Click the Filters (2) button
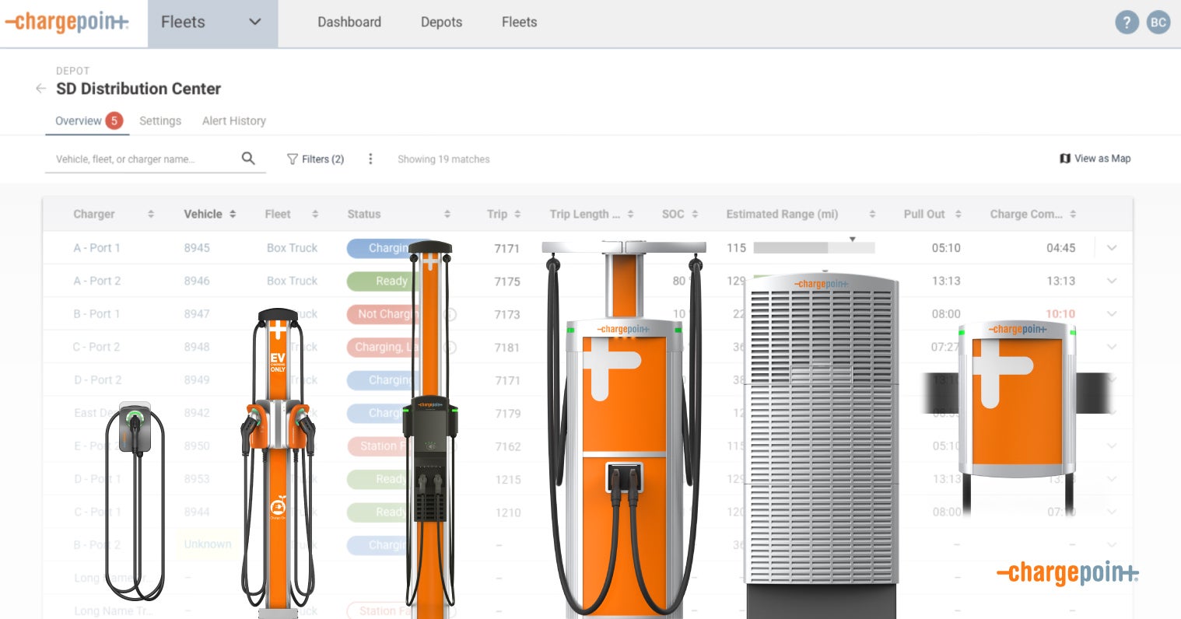Screen dimensions: 1181x619 point(315,159)
